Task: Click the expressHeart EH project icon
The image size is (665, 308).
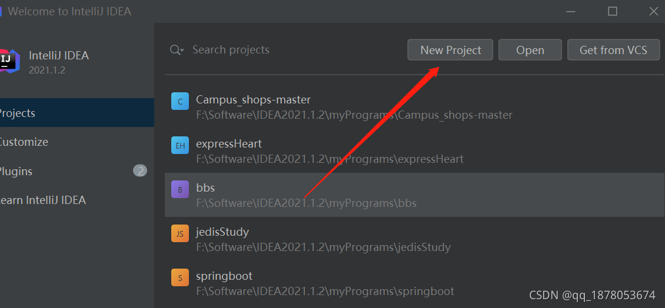Action: [x=180, y=145]
